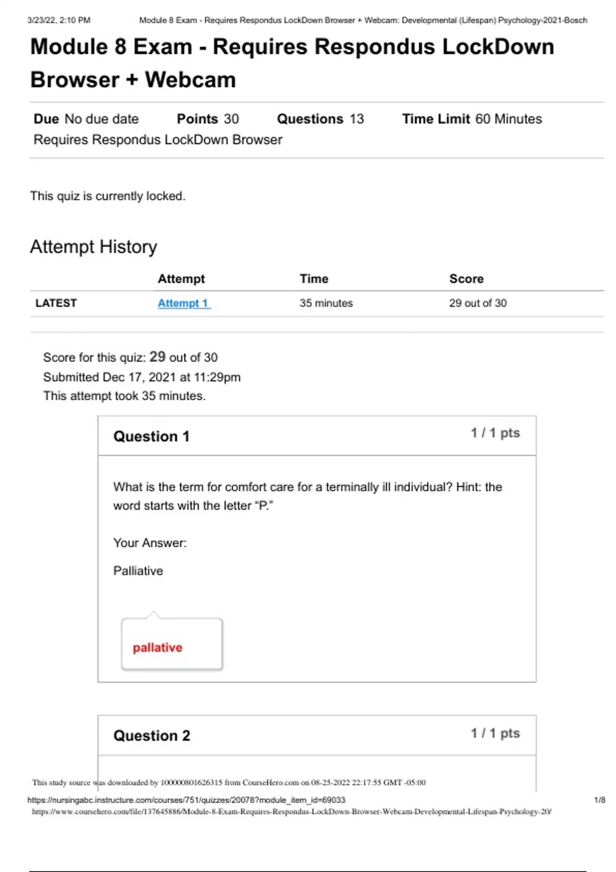Click the Question 2 header
616x872 pixels.
pyautogui.click(x=151, y=736)
